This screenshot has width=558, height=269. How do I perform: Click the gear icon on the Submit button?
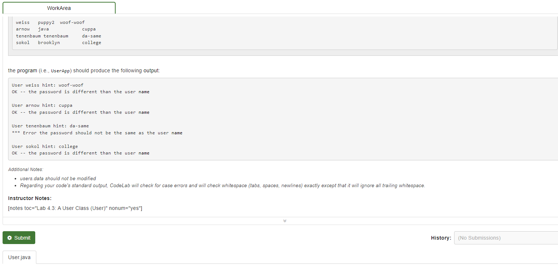[x=10, y=237]
